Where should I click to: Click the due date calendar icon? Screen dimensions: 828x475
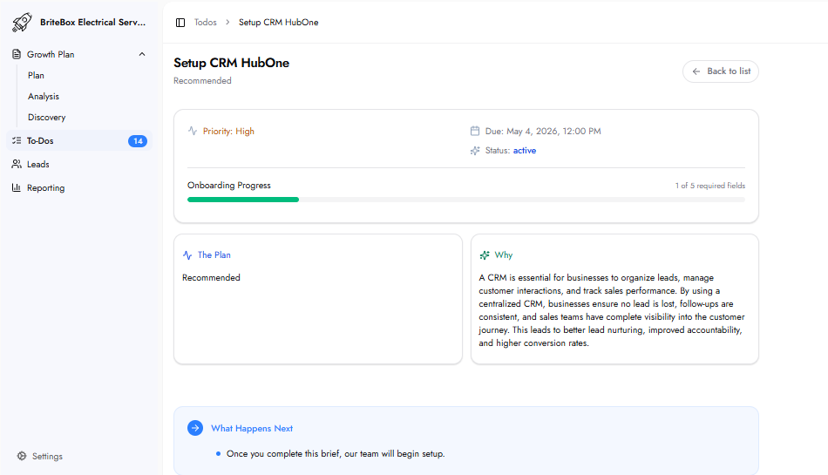pyautogui.click(x=475, y=132)
